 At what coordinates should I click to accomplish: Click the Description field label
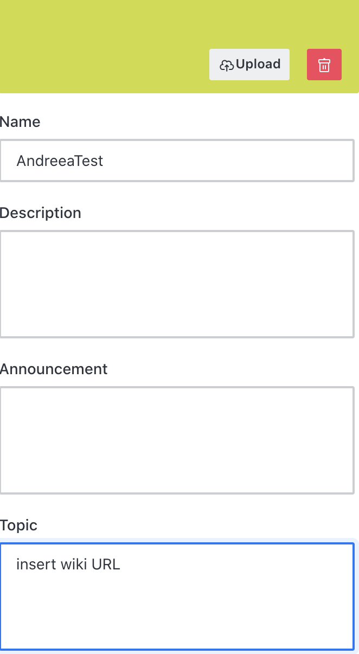(x=41, y=213)
